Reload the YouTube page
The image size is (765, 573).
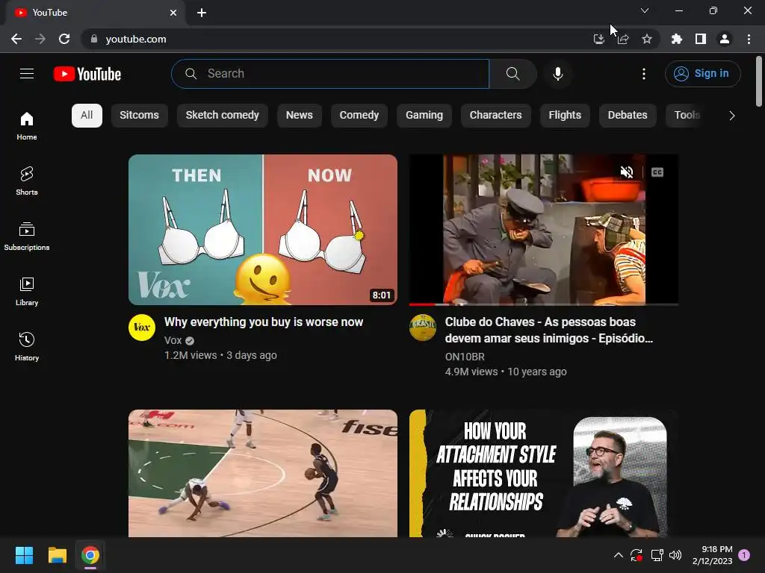64,39
